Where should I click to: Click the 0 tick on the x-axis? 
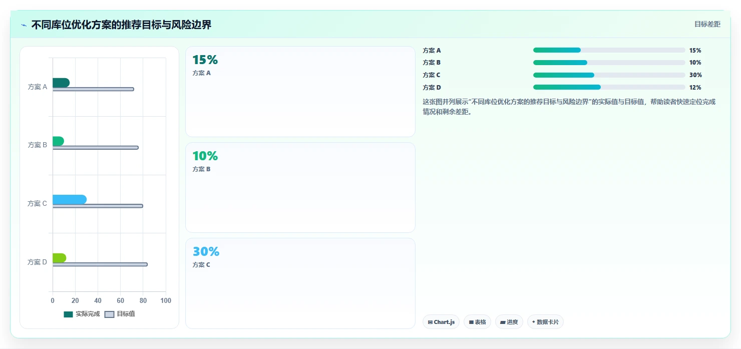pos(53,300)
